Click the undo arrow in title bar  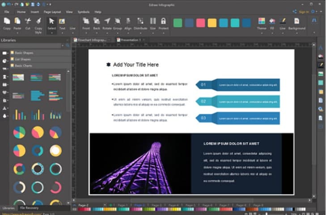(9, 4)
